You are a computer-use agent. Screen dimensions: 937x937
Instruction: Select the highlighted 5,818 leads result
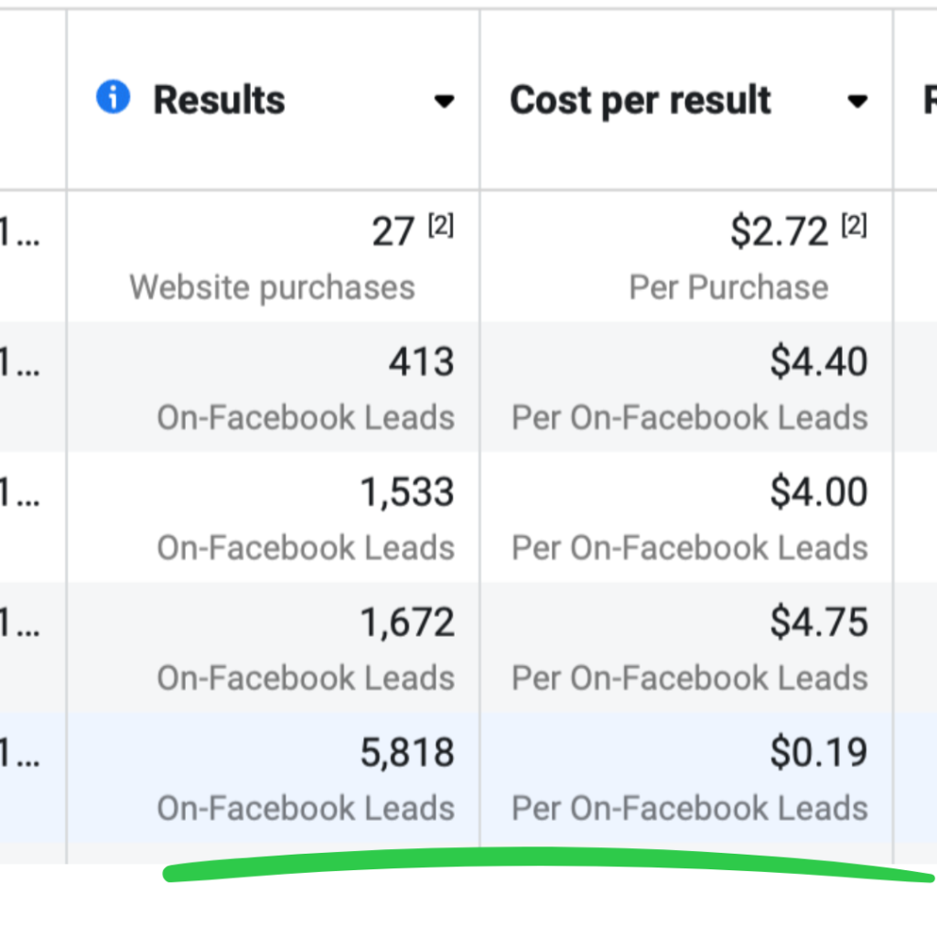coord(273,778)
